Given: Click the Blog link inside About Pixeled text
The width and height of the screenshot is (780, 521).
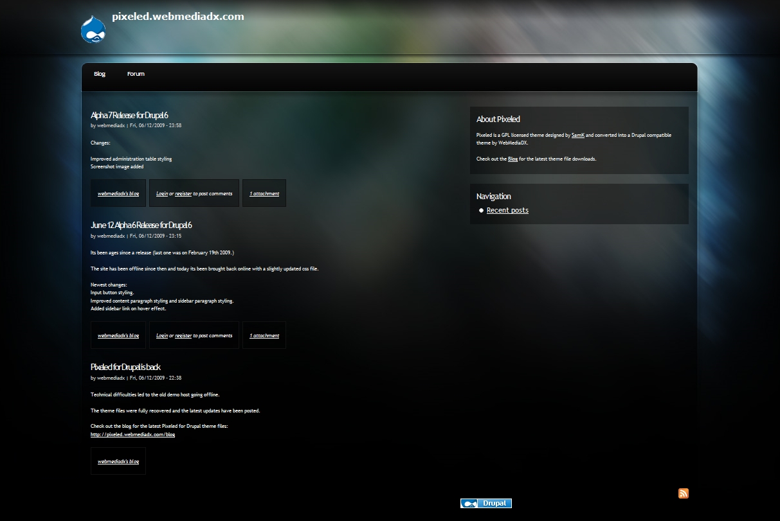Looking at the screenshot, I should point(512,159).
